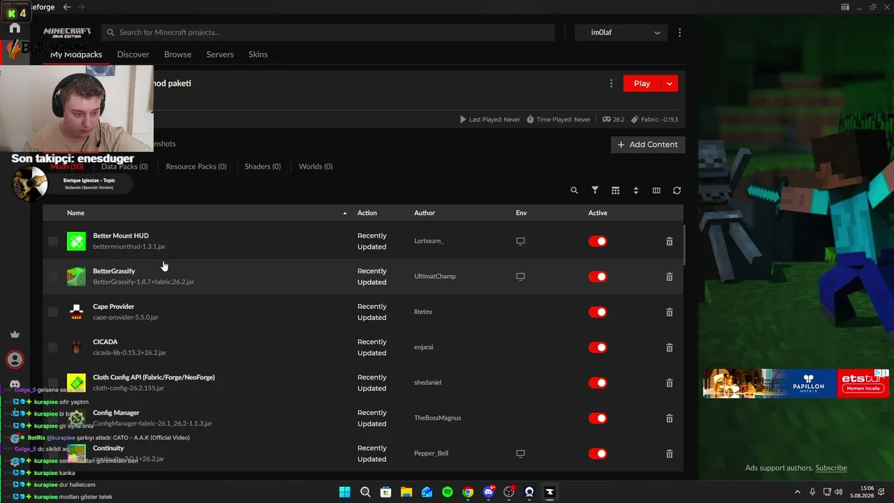Open the Cape Provider mod icon
Viewport: 894px width, 503px height.
click(x=76, y=312)
